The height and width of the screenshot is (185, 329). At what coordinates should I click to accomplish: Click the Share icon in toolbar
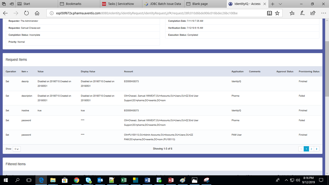tap(313, 13)
